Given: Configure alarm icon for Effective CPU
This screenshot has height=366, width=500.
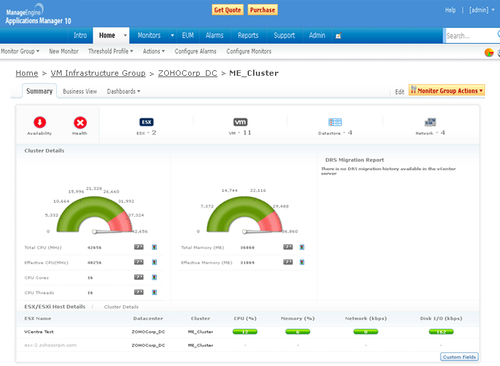Looking at the screenshot, I should click(155, 262).
